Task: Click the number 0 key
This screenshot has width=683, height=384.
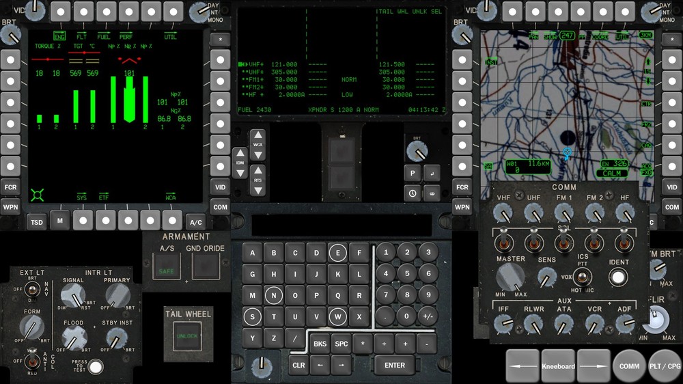Action: click(406, 316)
